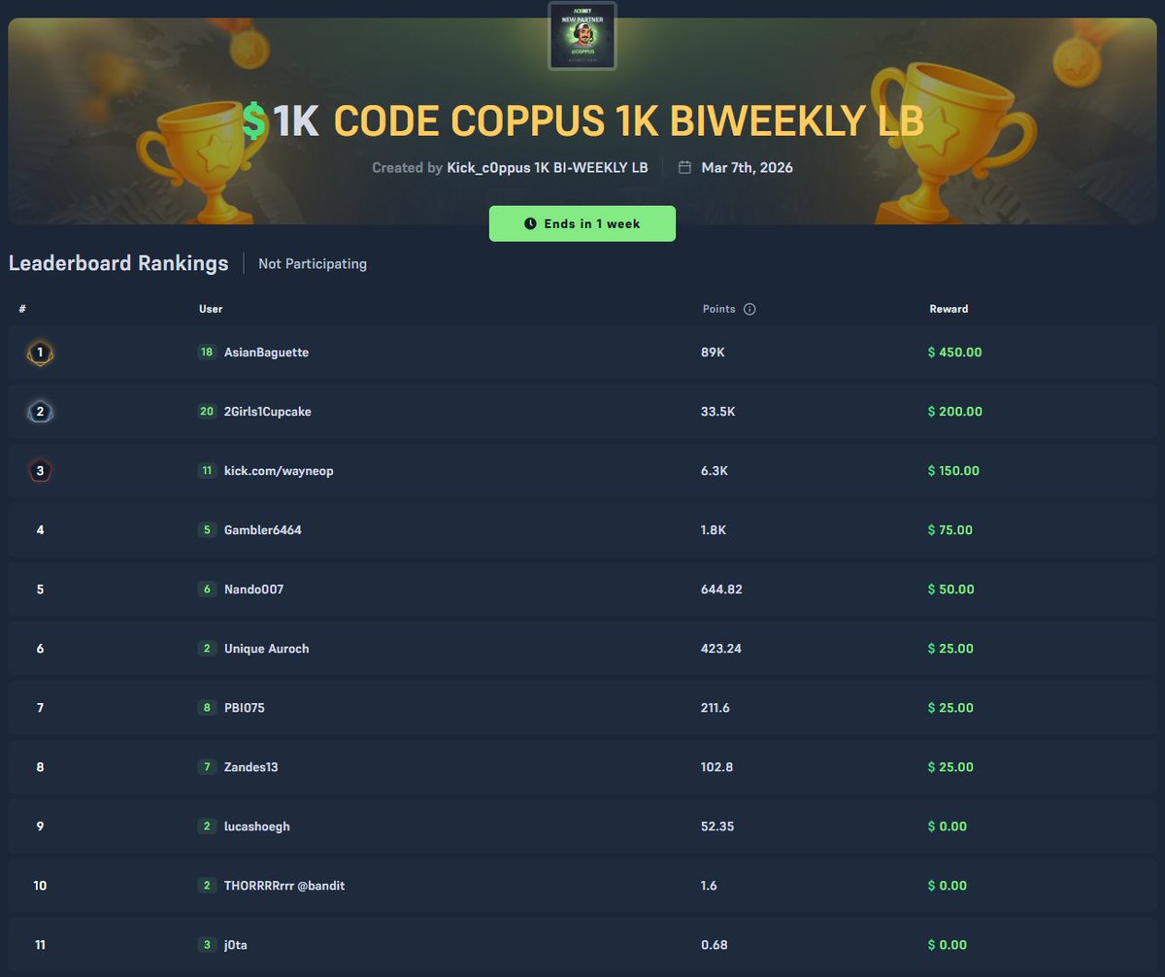Click the $ 200.00 reward amount
This screenshot has width=1165, height=977.
pos(955,412)
